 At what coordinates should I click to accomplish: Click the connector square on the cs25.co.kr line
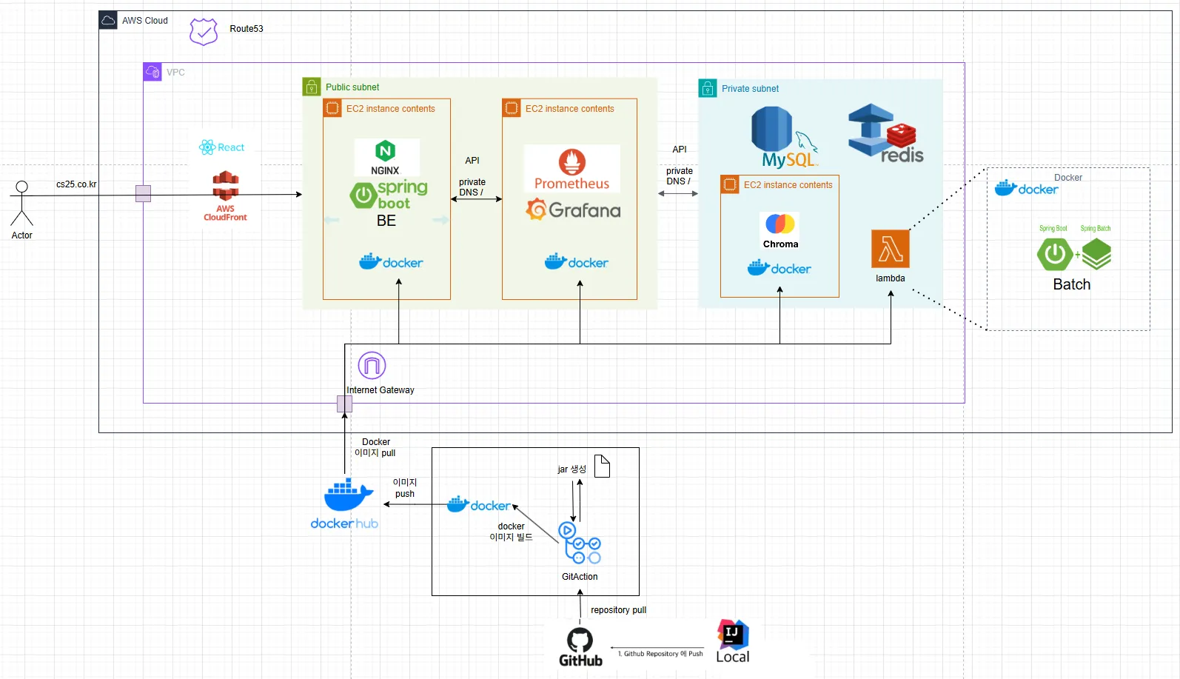click(x=143, y=194)
